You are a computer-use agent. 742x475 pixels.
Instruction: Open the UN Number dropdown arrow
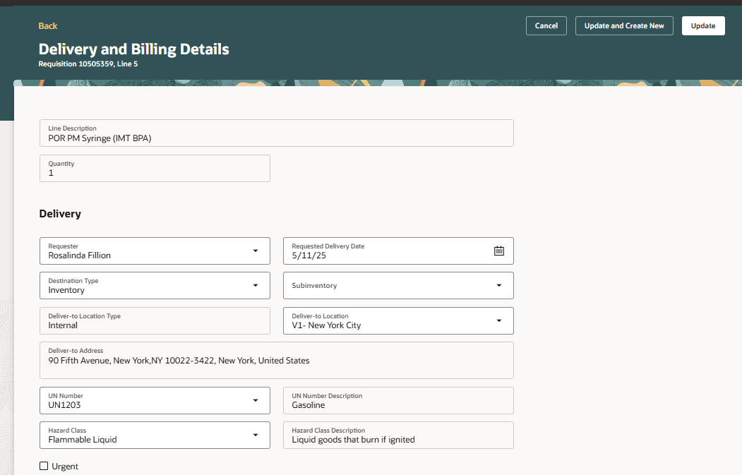pos(256,400)
